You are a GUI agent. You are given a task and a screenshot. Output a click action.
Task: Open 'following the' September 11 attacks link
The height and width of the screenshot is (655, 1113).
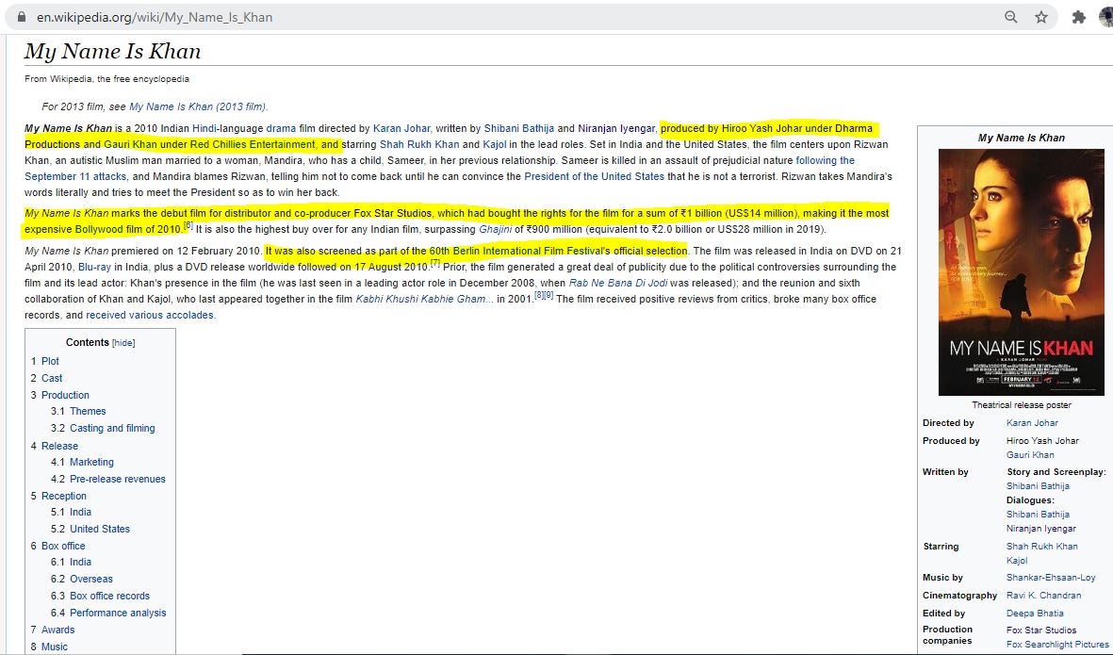pos(825,160)
